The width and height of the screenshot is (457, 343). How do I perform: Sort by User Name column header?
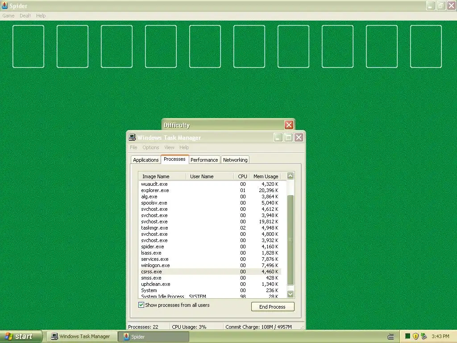pyautogui.click(x=210, y=176)
